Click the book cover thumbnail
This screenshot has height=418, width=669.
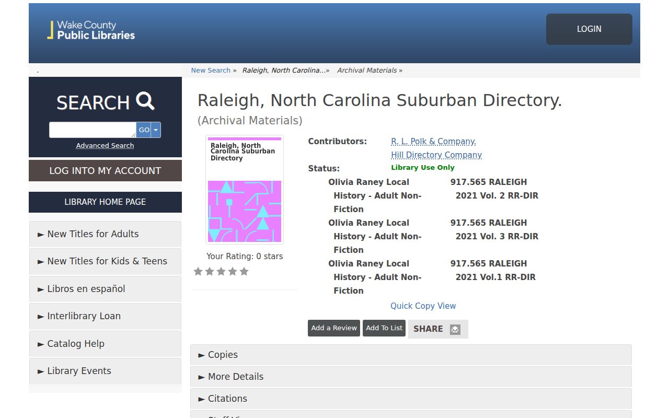[x=245, y=190]
